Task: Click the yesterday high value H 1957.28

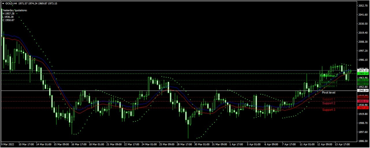Action: pyautogui.click(x=8, y=14)
